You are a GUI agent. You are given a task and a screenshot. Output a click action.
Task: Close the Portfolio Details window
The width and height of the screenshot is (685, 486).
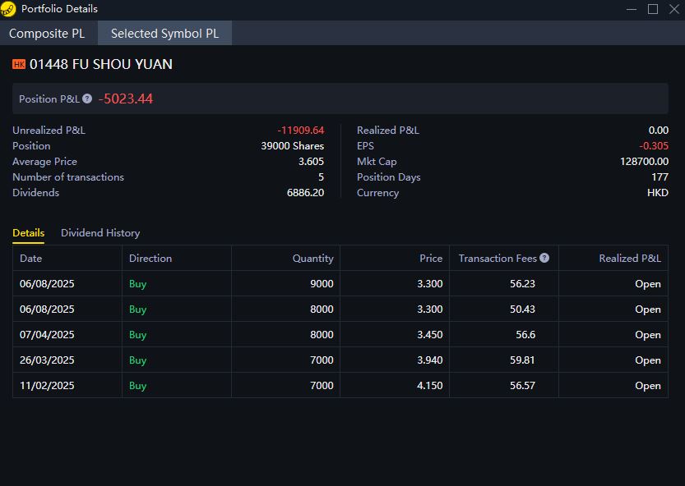click(674, 9)
